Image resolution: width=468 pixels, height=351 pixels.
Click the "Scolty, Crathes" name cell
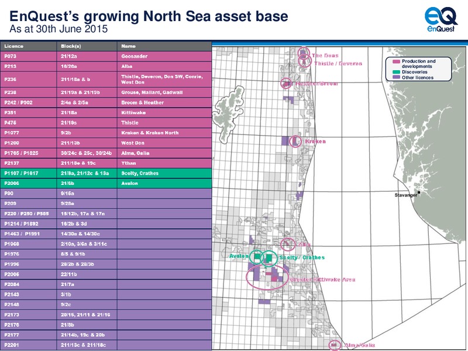point(164,173)
